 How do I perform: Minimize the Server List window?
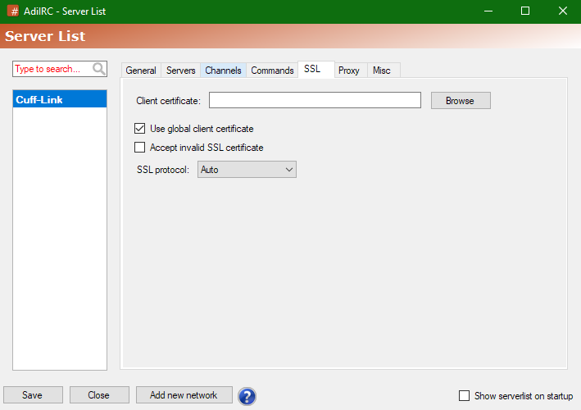click(488, 11)
